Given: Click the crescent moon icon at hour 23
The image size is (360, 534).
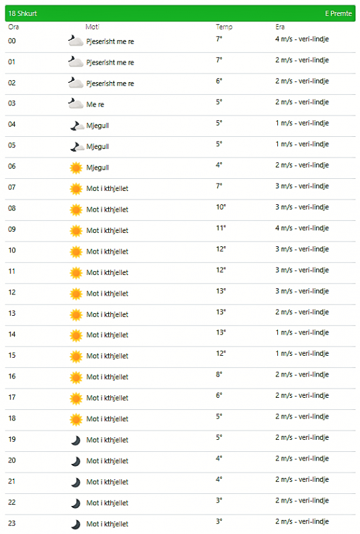Looking at the screenshot, I should (x=75, y=525).
